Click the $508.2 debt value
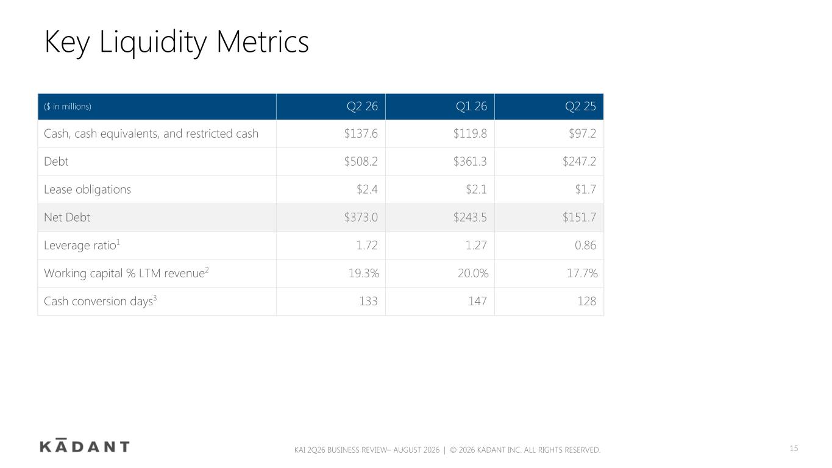This screenshot has height=468, width=832. click(x=361, y=161)
